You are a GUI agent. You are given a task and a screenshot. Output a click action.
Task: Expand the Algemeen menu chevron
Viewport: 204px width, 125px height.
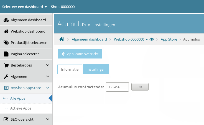48,76
